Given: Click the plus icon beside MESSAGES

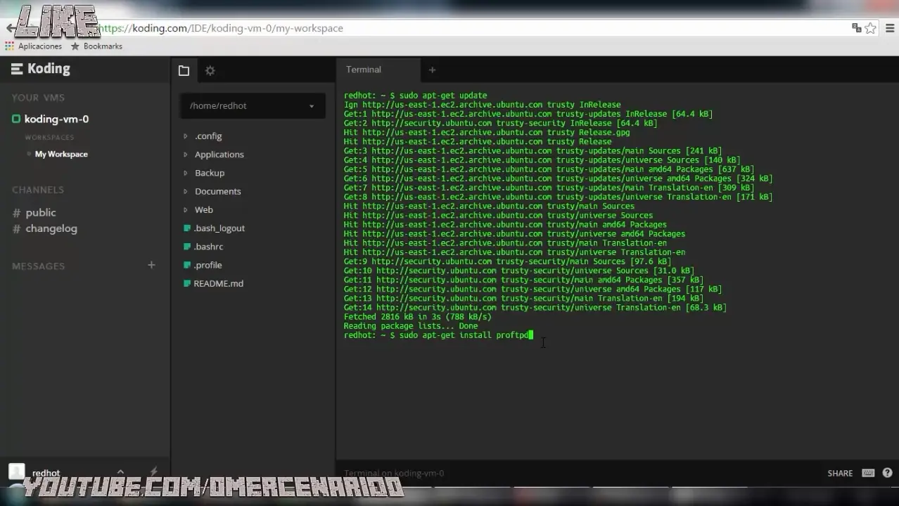Looking at the screenshot, I should [151, 265].
